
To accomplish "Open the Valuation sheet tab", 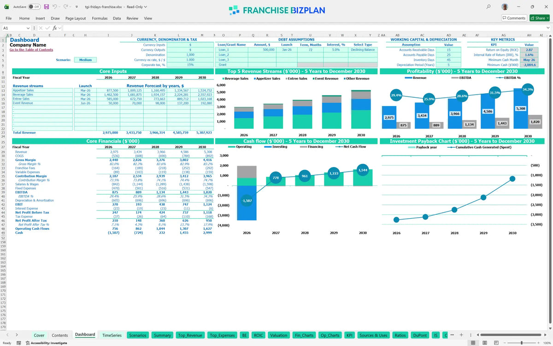I will [279, 335].
